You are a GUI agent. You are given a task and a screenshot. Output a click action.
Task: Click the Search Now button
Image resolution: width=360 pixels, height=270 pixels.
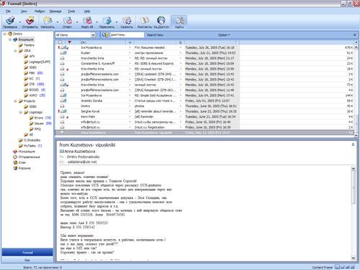tap(155, 35)
